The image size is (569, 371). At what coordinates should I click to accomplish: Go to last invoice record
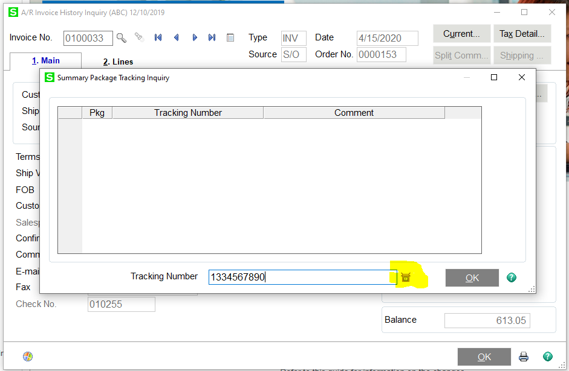point(212,37)
